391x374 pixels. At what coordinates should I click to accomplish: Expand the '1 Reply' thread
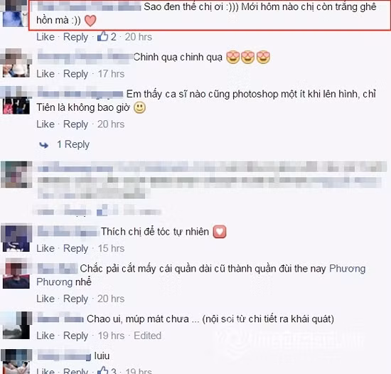[x=73, y=144]
